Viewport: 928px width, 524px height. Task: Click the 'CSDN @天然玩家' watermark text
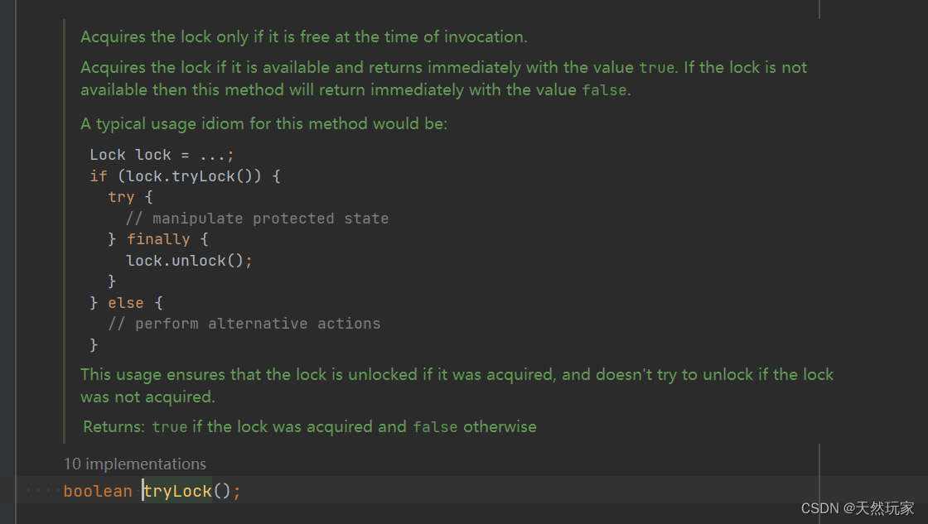pos(858,508)
